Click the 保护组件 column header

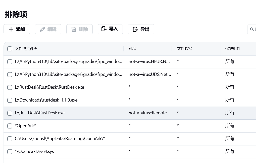coord(233,49)
